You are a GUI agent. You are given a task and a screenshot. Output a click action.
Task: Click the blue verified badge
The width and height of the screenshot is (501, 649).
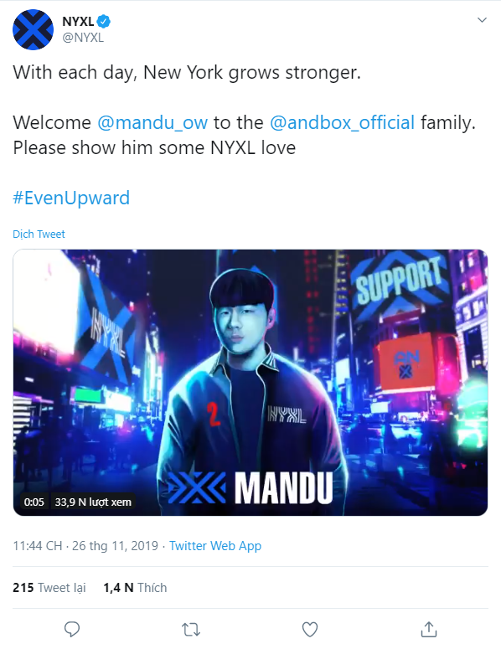(104, 21)
